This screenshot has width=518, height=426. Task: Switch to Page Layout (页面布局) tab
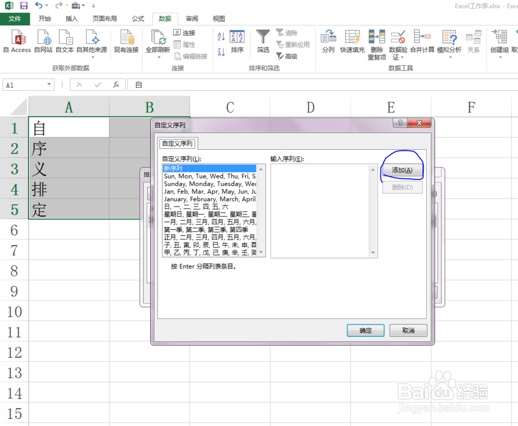pyautogui.click(x=105, y=19)
